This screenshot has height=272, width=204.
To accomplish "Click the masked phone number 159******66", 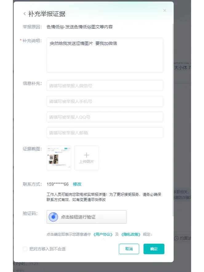I will (58, 184).
